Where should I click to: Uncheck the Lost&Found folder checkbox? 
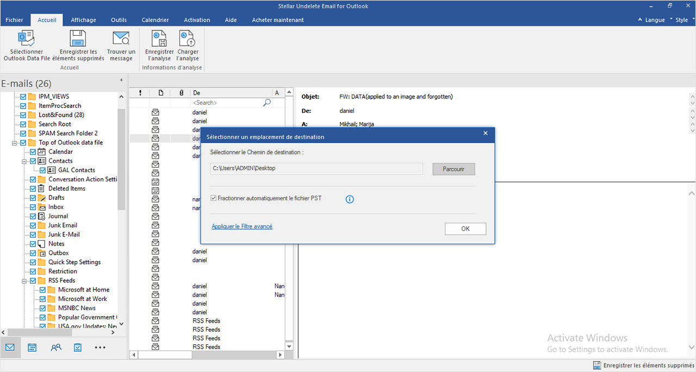[x=23, y=115]
